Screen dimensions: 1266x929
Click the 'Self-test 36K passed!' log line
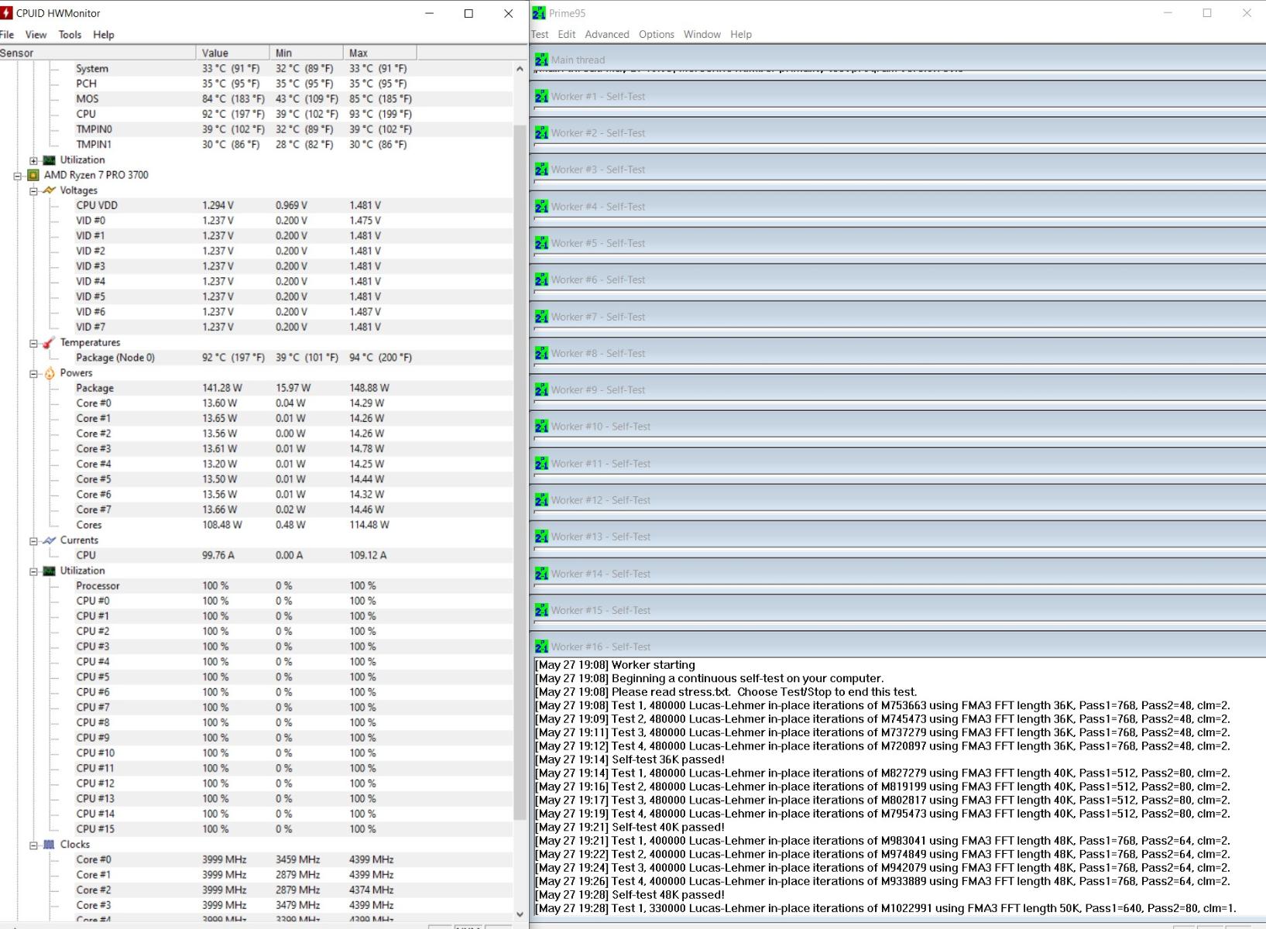pos(630,759)
